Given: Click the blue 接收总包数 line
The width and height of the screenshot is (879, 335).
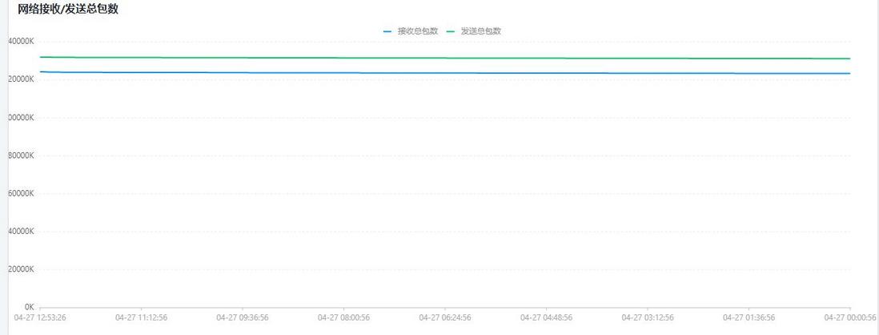Looking at the screenshot, I should click(445, 73).
